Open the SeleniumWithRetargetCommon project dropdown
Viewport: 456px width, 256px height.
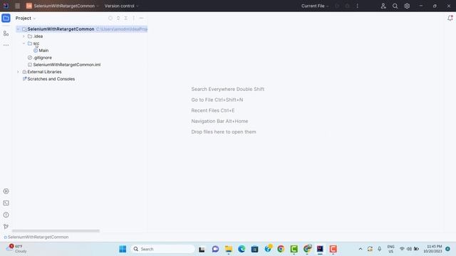pos(63,6)
